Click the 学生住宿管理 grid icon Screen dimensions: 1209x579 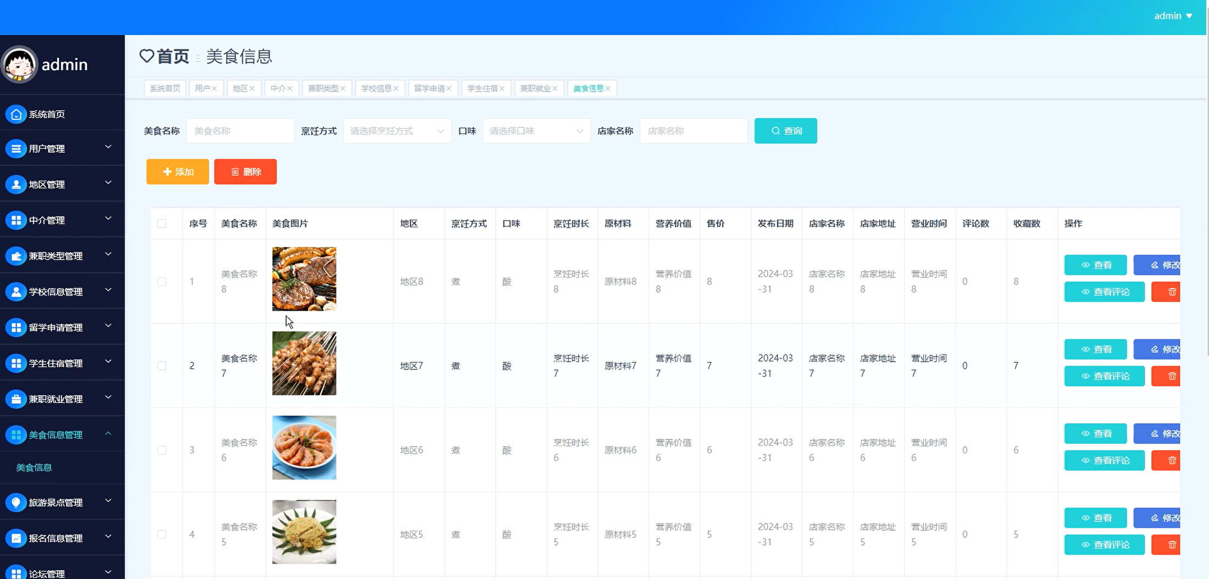[x=16, y=363]
